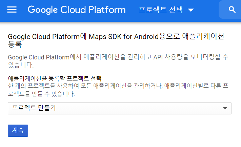The height and width of the screenshot is (147, 241).
Task: Click the Google Cloud Platform logo
Action: pyautogui.click(x=77, y=10)
